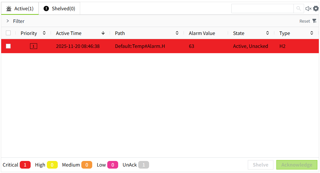
Task: Select the Temp alarm row checkbox
Action: pos(8,46)
